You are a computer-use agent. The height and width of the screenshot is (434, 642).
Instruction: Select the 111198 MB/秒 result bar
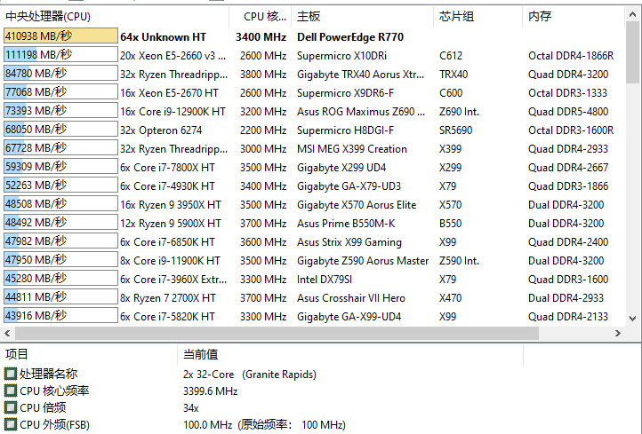[60, 54]
